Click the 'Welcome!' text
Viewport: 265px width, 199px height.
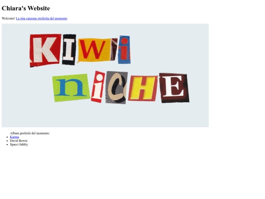(x=8, y=19)
